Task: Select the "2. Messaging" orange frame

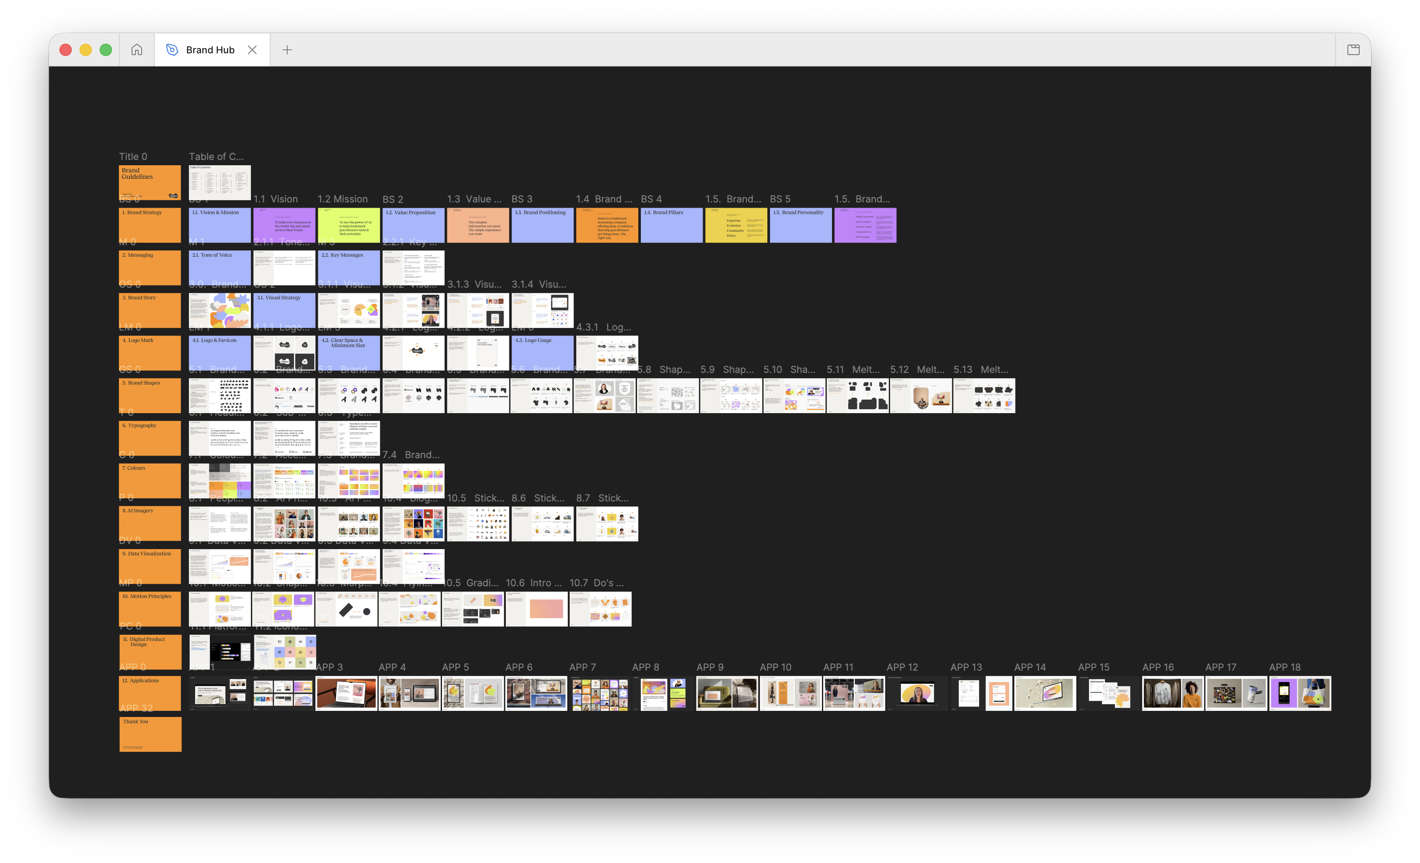Action: coord(150,268)
